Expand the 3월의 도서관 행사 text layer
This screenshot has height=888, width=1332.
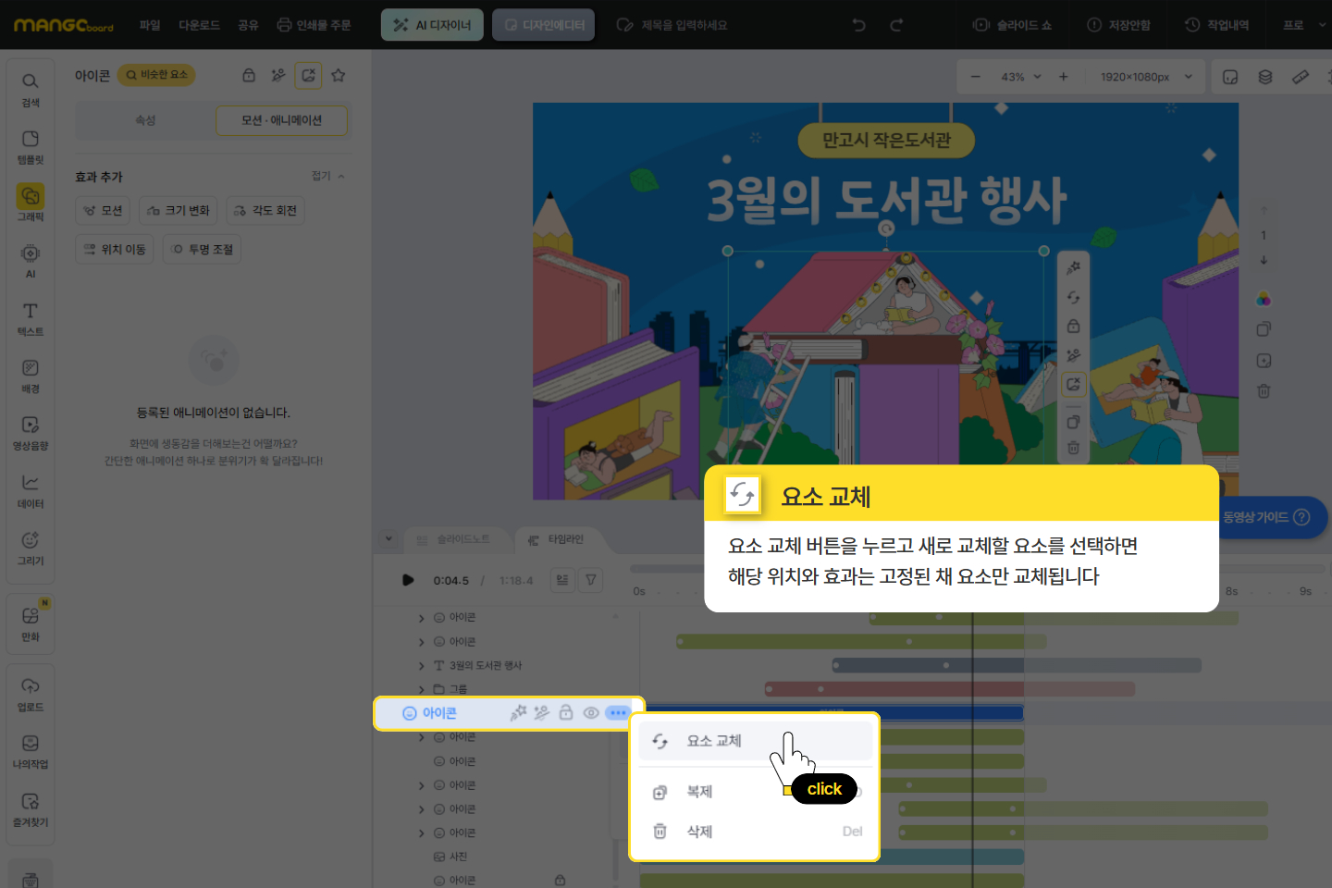click(422, 666)
